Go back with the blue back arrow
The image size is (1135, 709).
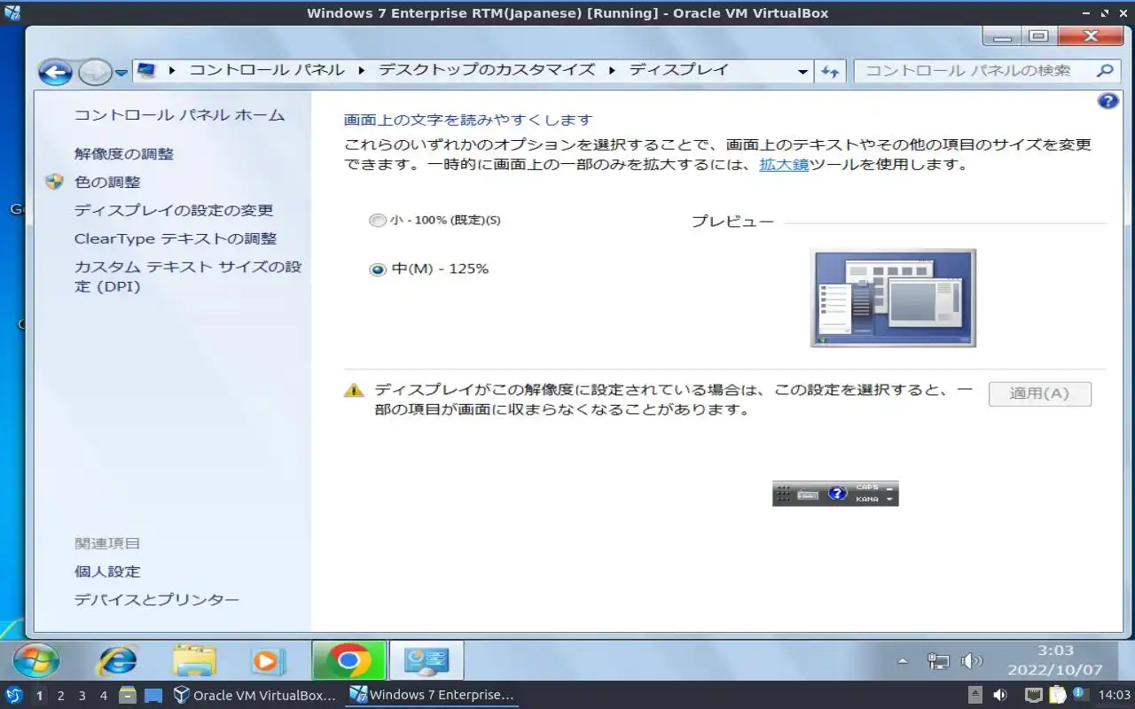(55, 71)
